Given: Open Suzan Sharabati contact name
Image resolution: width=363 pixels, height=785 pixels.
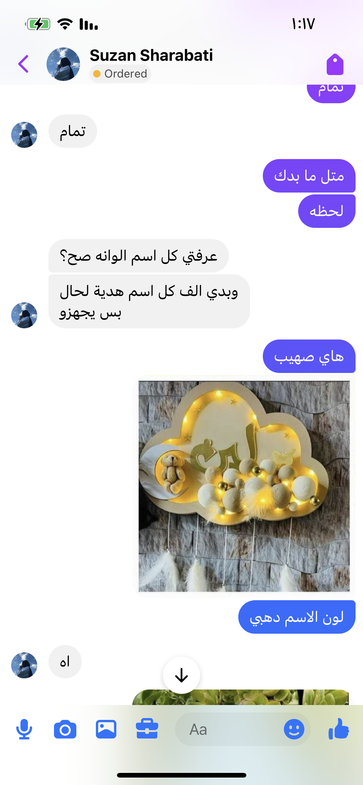Looking at the screenshot, I should coord(151,55).
